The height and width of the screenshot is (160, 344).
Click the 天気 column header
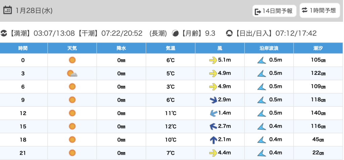[x=72, y=48]
